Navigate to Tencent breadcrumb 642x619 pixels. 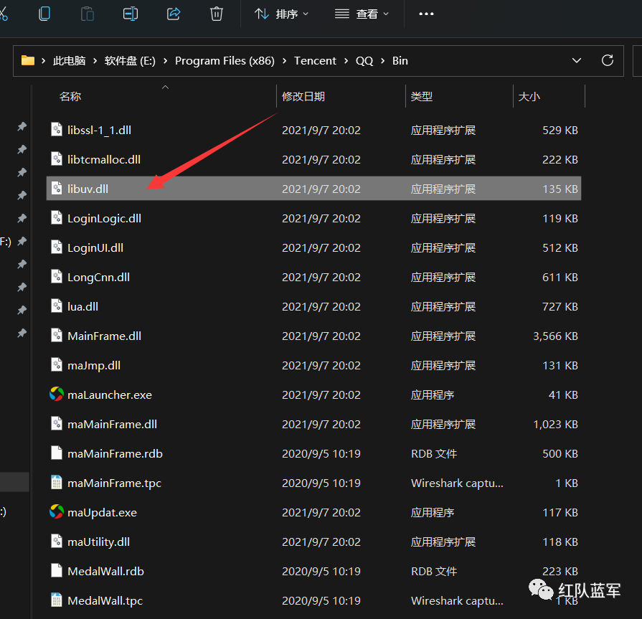click(x=315, y=60)
